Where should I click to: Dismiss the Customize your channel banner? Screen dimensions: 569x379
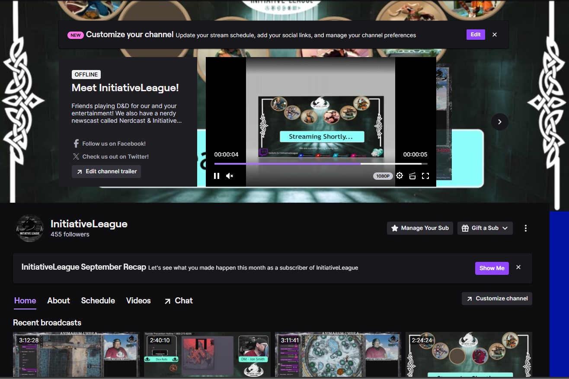click(495, 35)
